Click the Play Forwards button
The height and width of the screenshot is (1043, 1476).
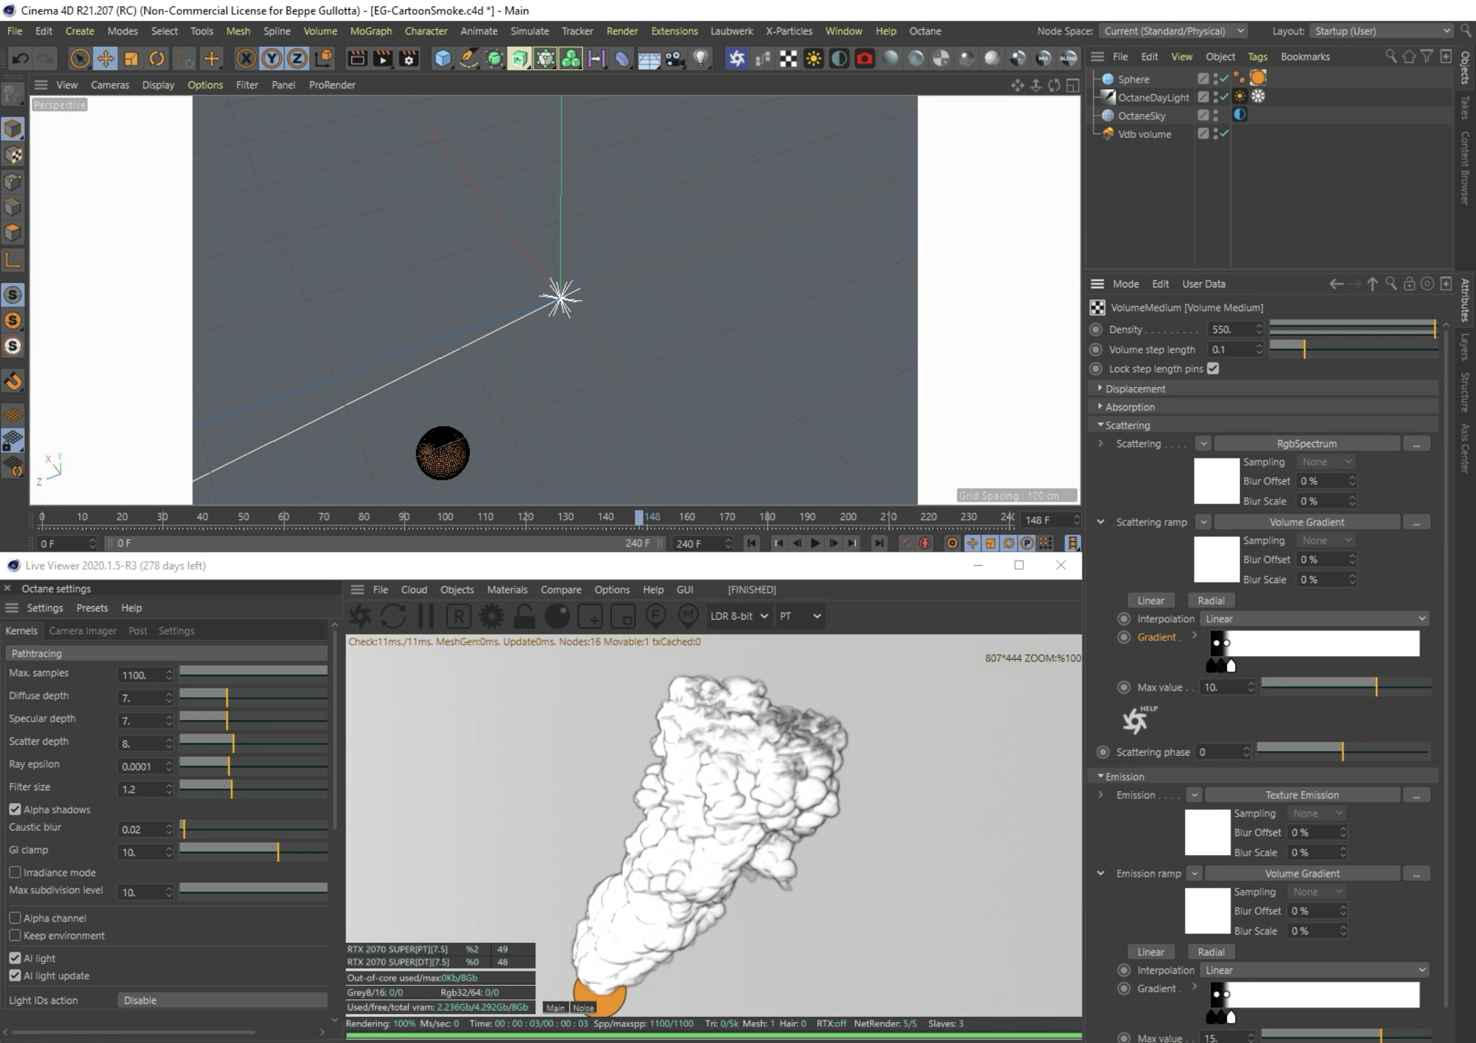[814, 543]
